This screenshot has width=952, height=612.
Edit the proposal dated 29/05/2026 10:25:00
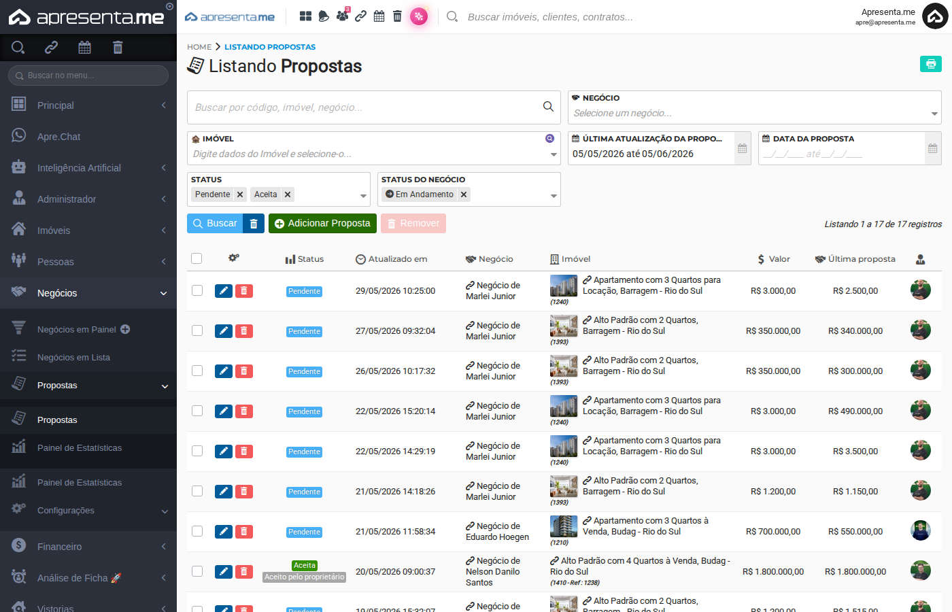tap(224, 291)
